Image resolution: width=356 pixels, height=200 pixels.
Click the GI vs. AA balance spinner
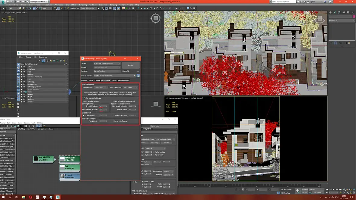click(106, 106)
